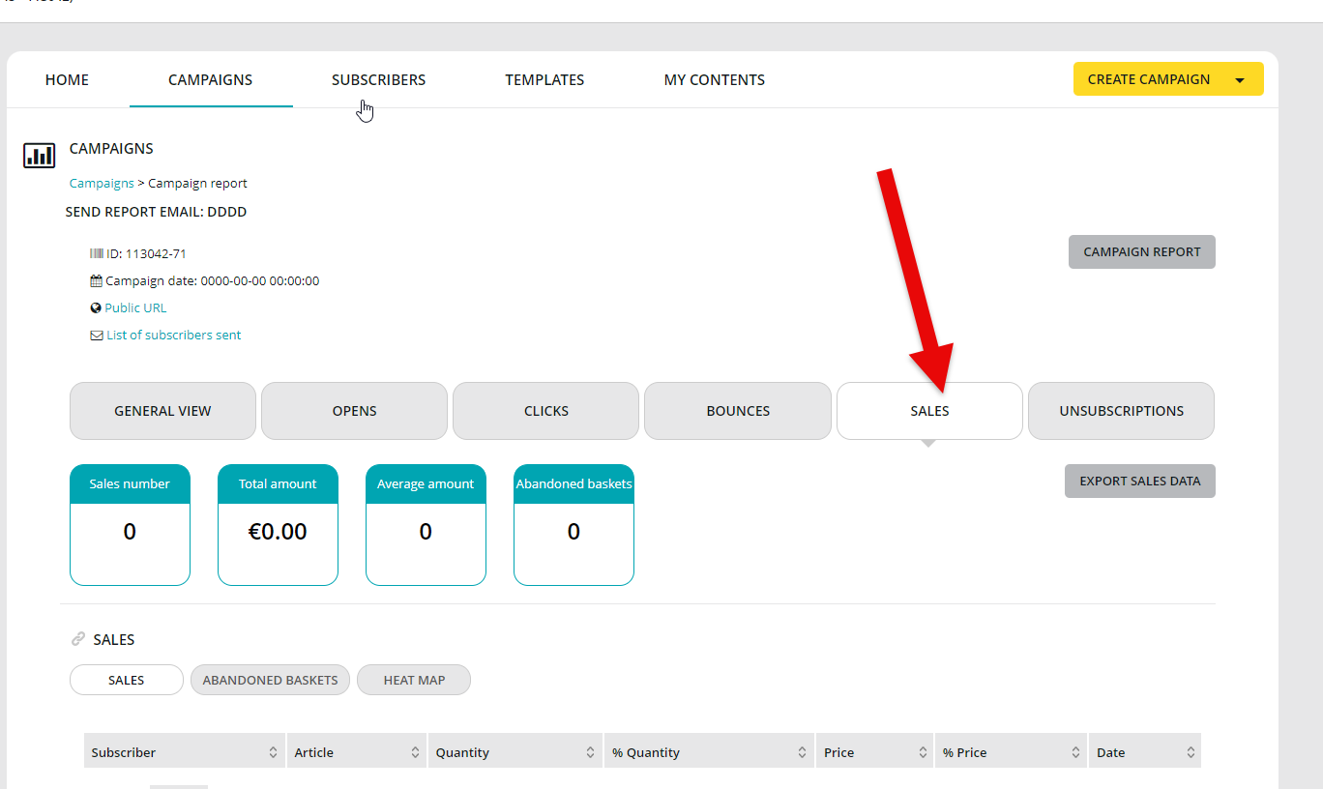Open the List of subscribers sent link
Screen dimensions: 1323x789
(x=174, y=336)
